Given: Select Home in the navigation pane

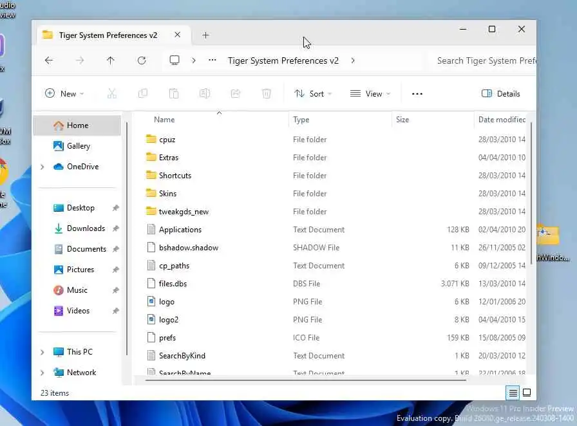Looking at the screenshot, I should [77, 125].
